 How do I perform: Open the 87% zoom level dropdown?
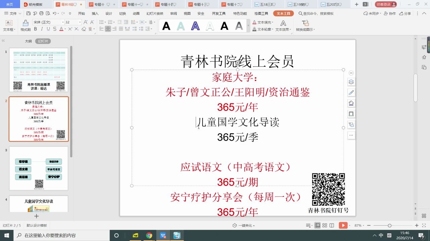click(359, 226)
